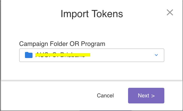Close the Import Tokens dialog with X

pos(170,12)
